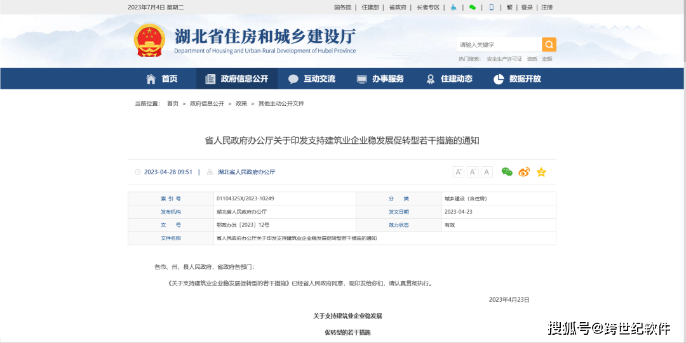
Task: Click the accessibility wheelchair icon
Action: (454, 8)
